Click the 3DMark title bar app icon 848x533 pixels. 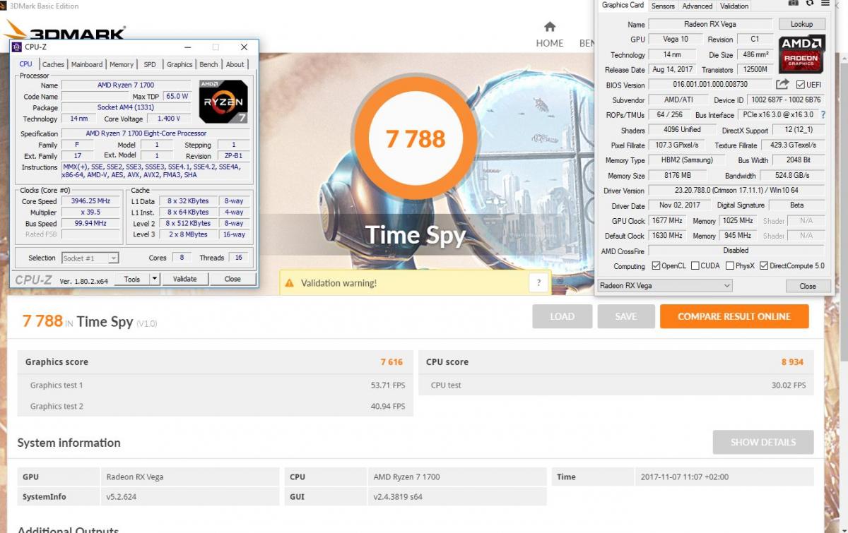(x=4, y=6)
